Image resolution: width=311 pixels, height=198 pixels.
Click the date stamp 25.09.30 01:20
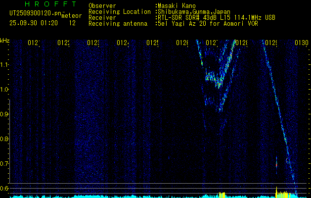pos(34,23)
